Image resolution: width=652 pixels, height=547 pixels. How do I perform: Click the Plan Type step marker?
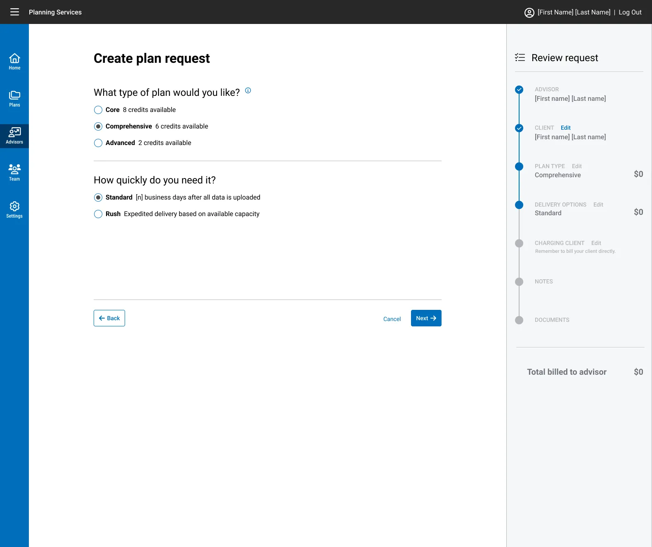click(x=519, y=166)
